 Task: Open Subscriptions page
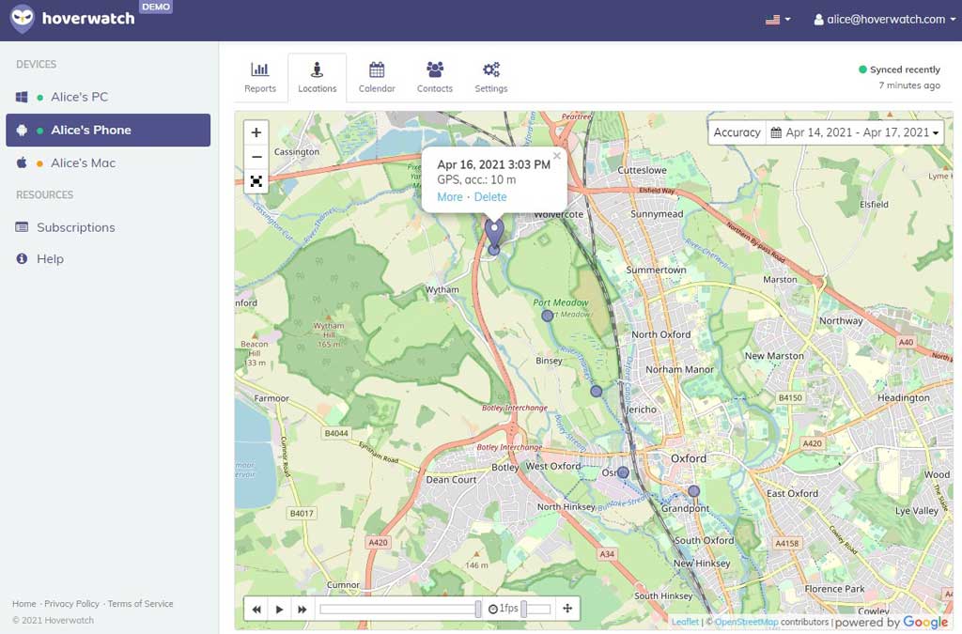75,227
